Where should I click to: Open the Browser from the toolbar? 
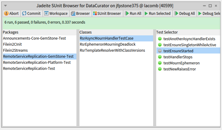[x=80, y=13]
